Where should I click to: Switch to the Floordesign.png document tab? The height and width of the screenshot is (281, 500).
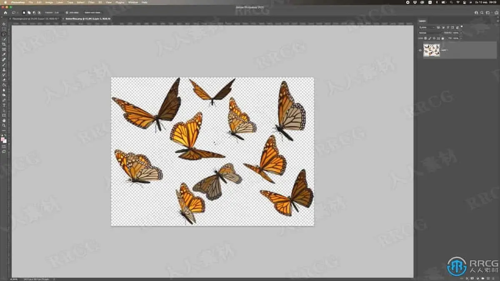pos(35,19)
